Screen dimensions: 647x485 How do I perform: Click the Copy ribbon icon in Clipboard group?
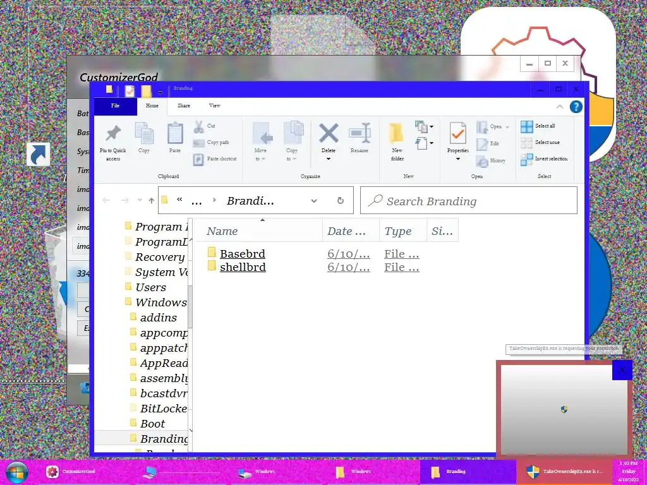(144, 133)
